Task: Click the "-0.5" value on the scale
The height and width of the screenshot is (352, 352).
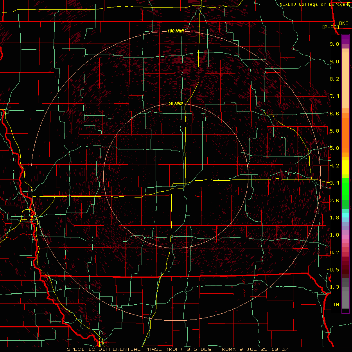Action: point(333,270)
